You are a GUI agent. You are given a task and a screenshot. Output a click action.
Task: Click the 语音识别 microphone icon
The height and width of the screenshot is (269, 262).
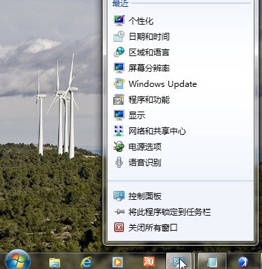tap(119, 162)
